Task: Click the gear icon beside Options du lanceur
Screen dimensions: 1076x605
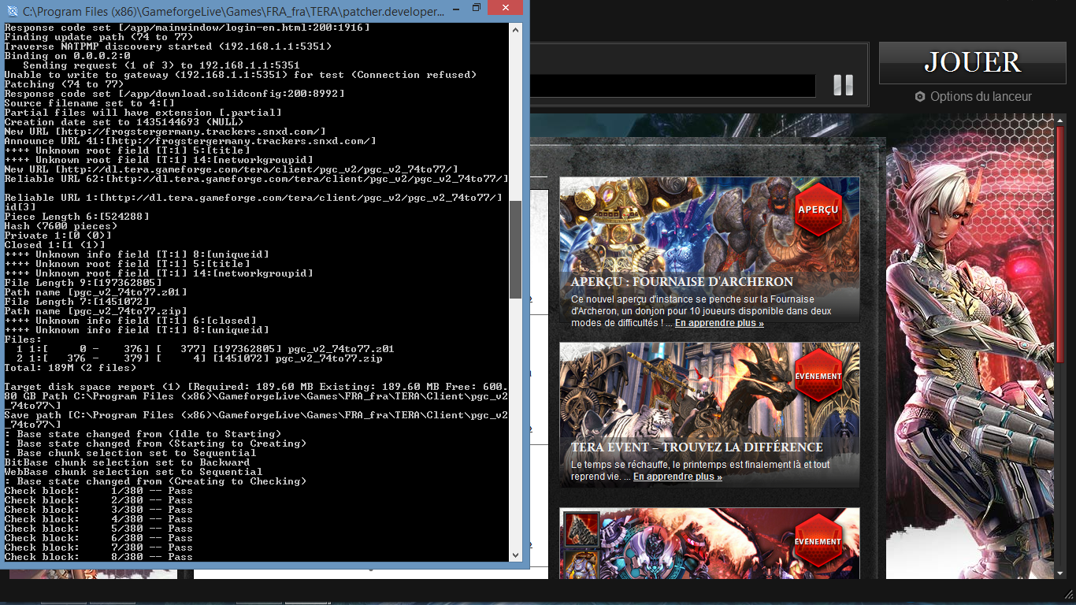Action: click(x=919, y=97)
